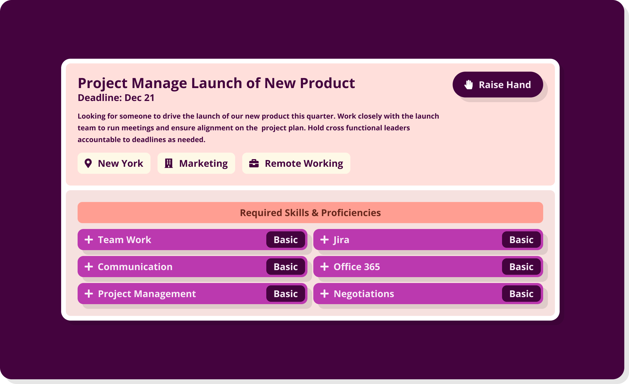
Task: Click Basic level badge for Team Work
Action: [x=285, y=240]
